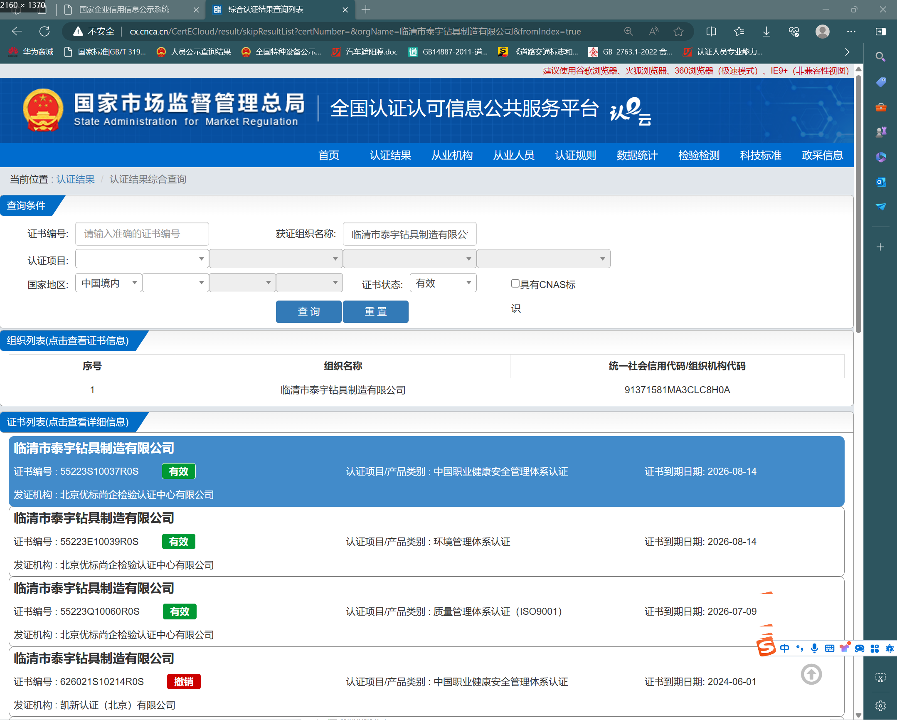Add page to favorites star

pyautogui.click(x=679, y=31)
